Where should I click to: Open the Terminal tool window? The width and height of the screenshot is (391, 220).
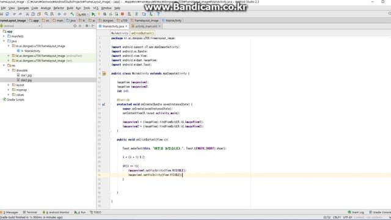click(x=30, y=212)
